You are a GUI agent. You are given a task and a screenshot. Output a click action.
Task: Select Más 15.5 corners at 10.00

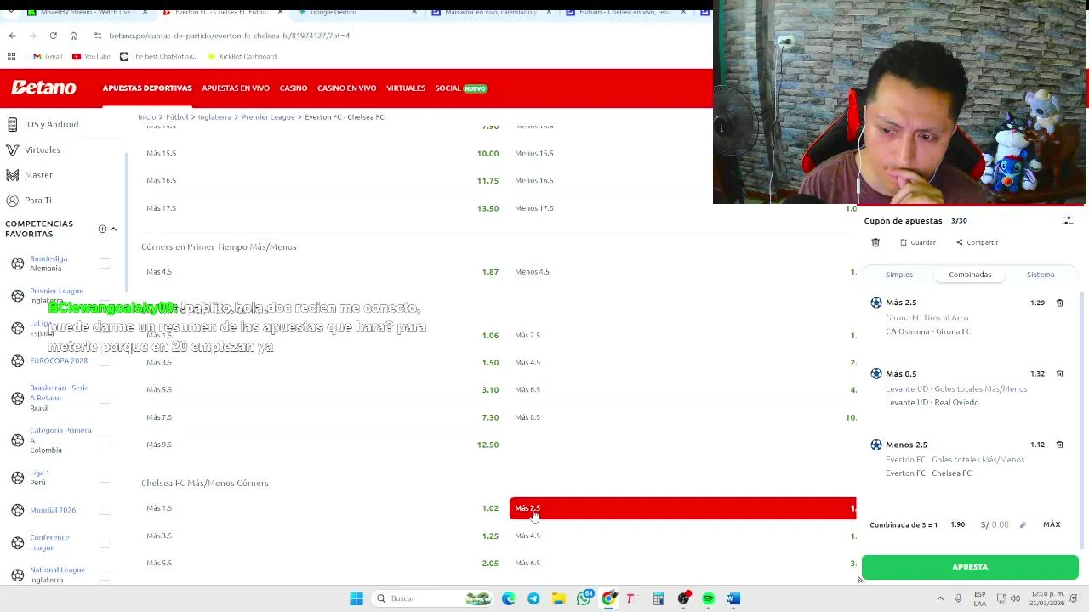point(322,153)
